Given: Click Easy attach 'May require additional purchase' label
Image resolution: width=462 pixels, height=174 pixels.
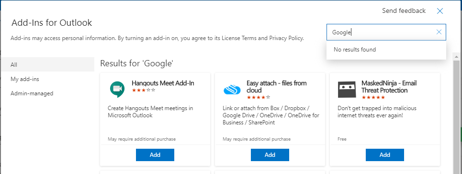Looking at the screenshot, I should 257,139.
